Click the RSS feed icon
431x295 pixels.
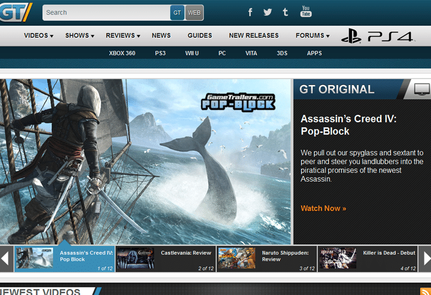click(426, 291)
